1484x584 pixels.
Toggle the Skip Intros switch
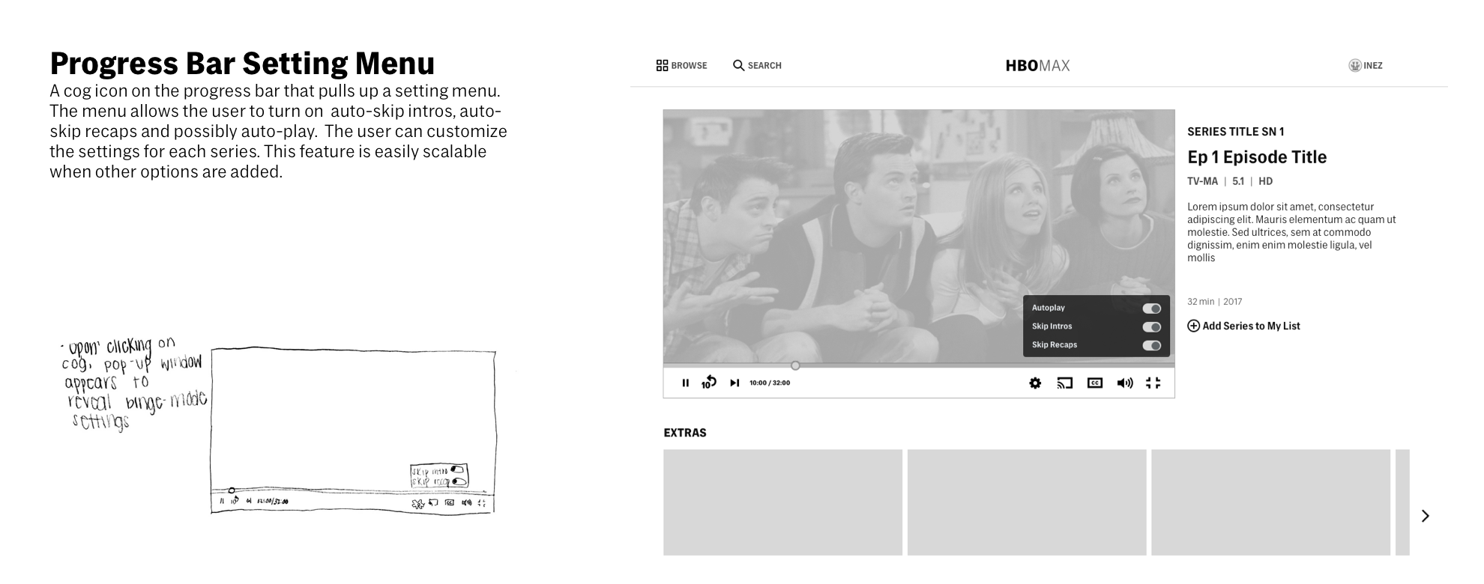coord(1152,327)
